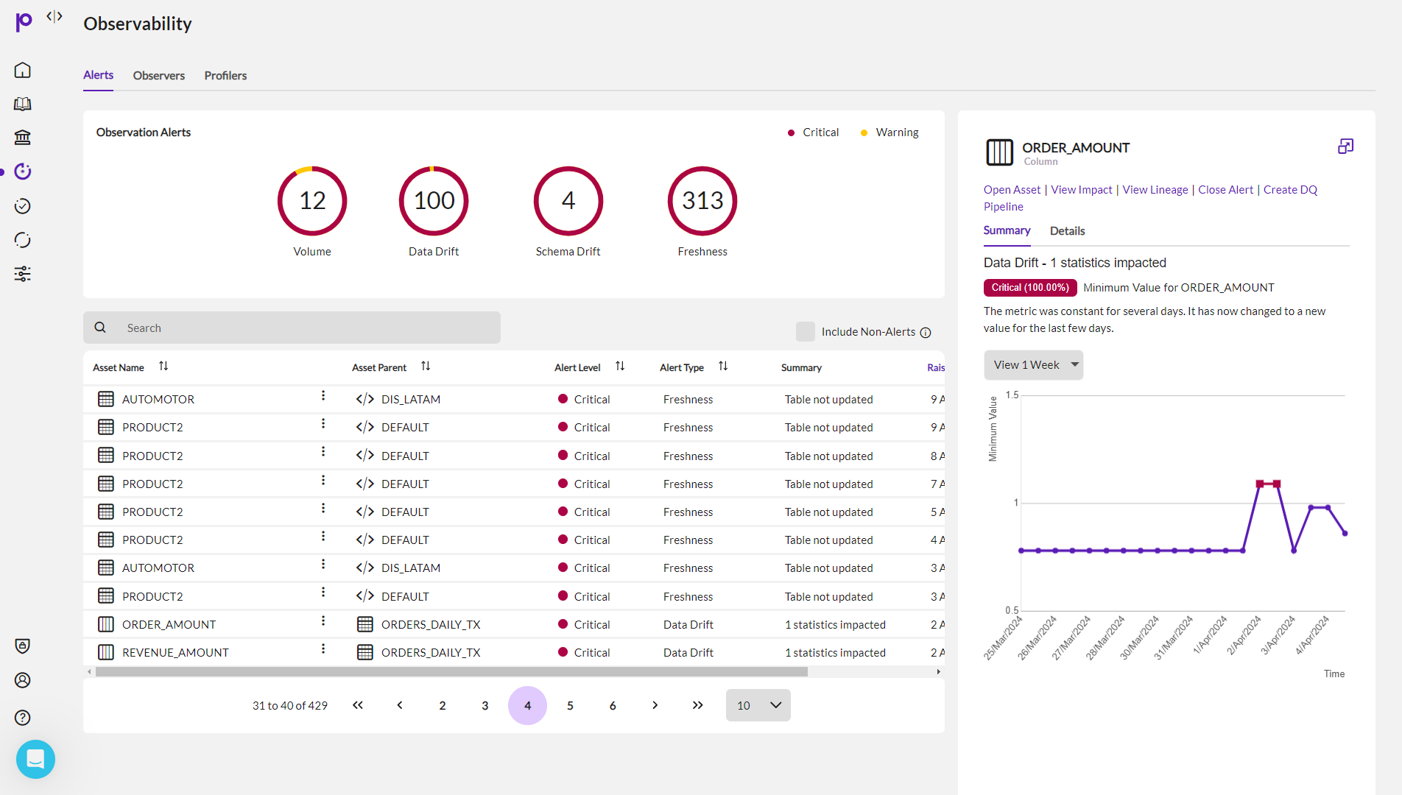Sort by Alert Type arrows

(x=723, y=366)
